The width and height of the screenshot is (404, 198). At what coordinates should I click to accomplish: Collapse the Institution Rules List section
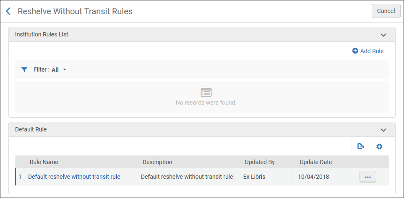tap(383, 35)
